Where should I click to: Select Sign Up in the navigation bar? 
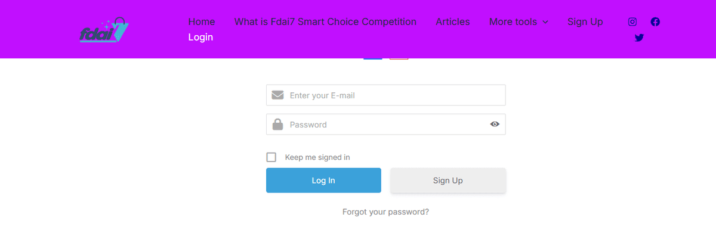pos(585,22)
